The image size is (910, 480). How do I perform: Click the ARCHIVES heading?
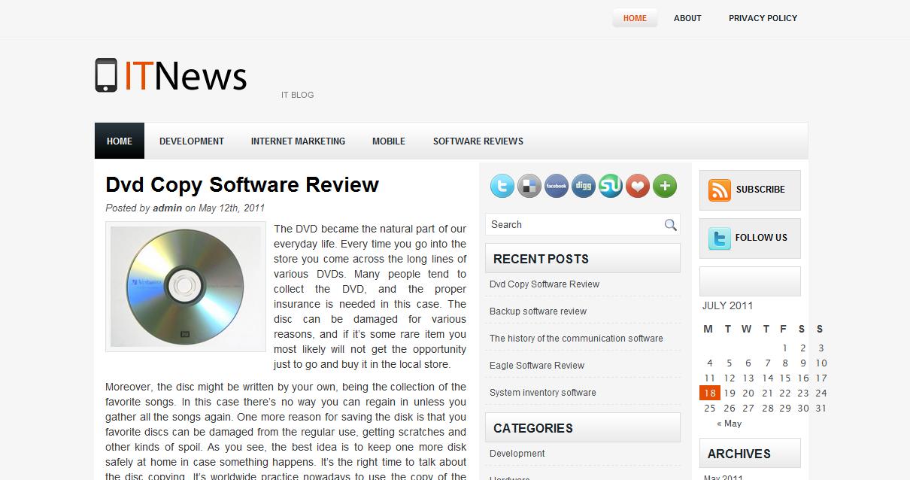click(x=739, y=454)
